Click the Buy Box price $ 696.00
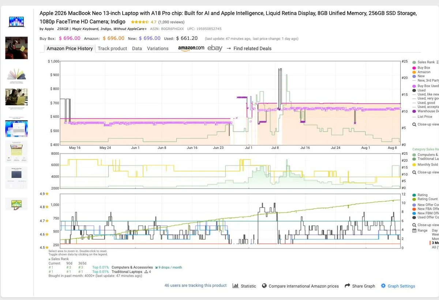 tap(70, 38)
